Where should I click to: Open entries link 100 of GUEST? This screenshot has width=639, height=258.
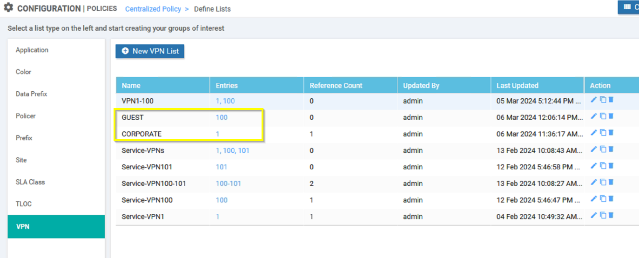tap(222, 117)
